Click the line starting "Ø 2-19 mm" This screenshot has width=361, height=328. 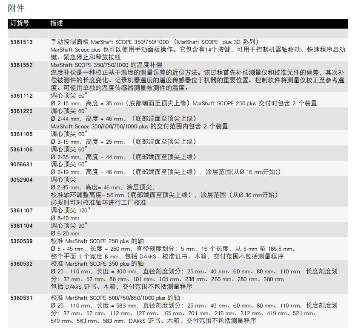coord(166,172)
